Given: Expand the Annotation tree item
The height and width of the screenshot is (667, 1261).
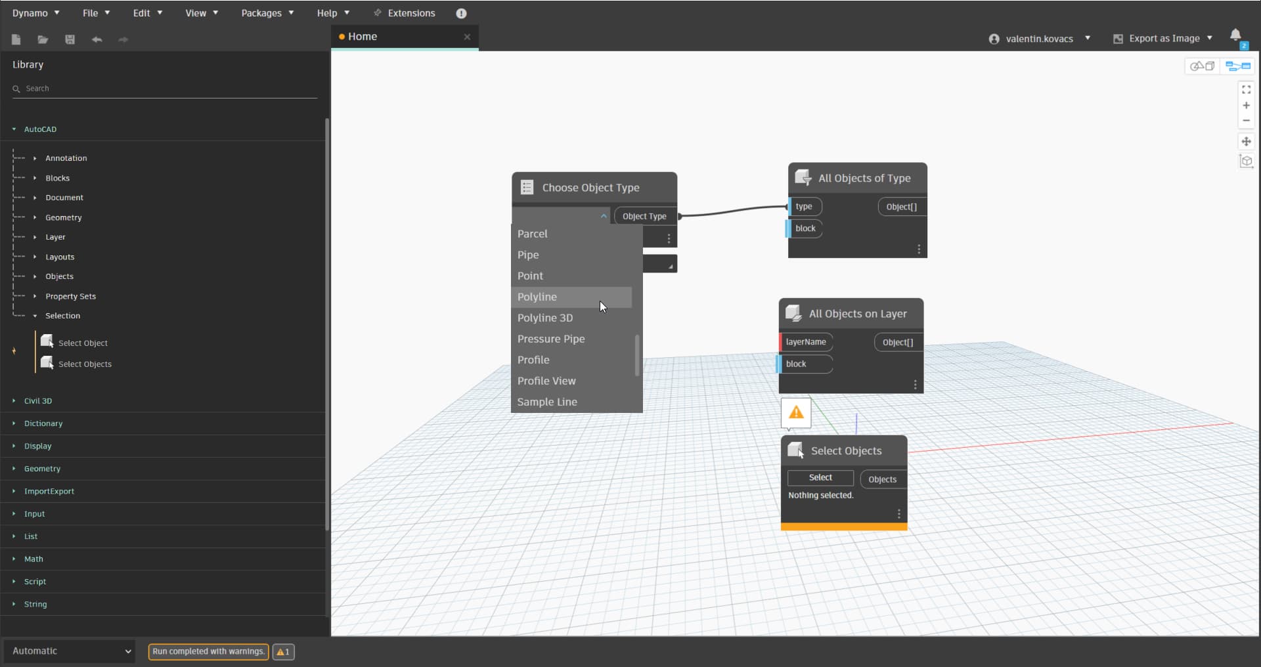Looking at the screenshot, I should pos(35,158).
